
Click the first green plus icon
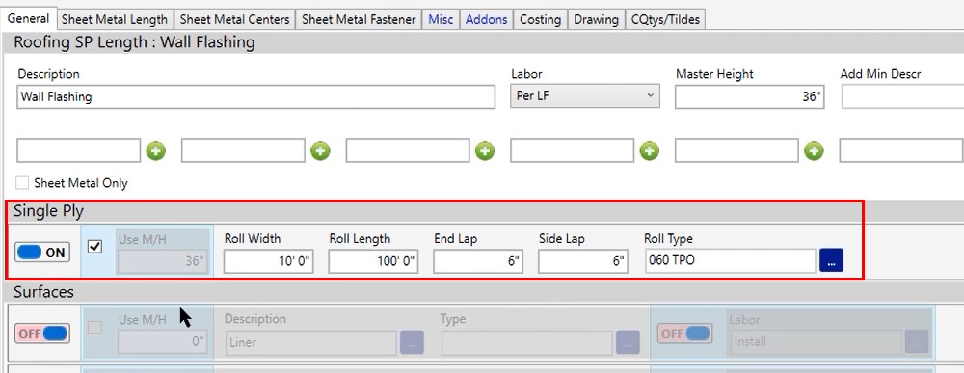pos(155,150)
